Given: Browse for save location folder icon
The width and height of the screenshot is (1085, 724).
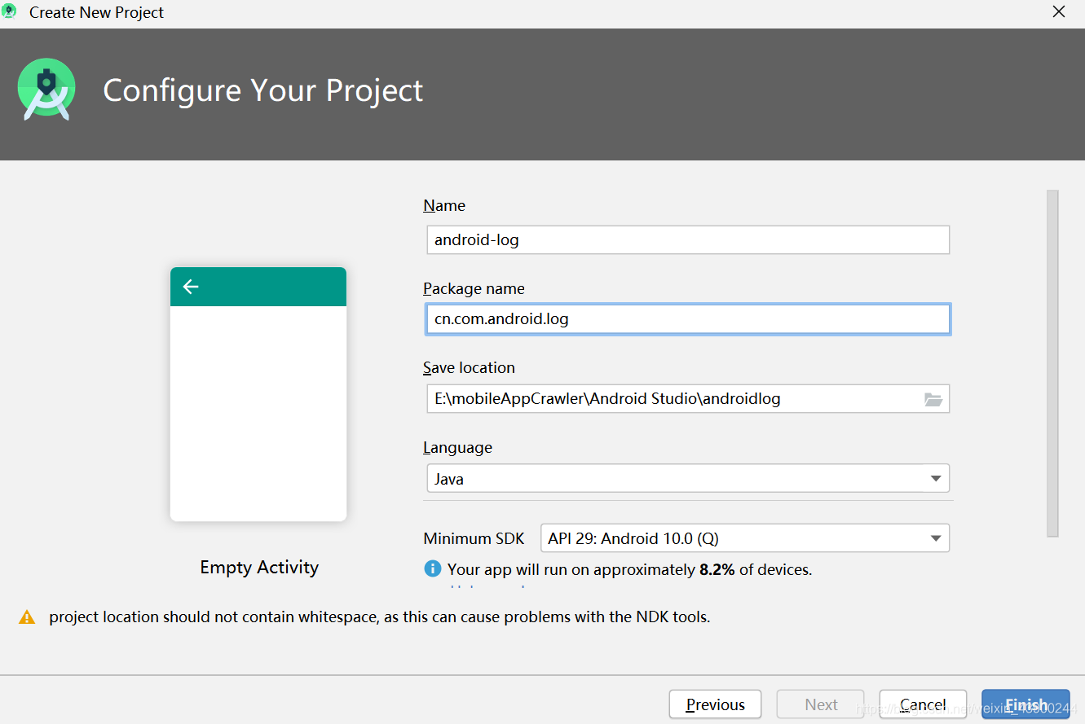Looking at the screenshot, I should click(933, 399).
